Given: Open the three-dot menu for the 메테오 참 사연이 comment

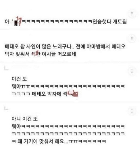Looking at the screenshot, I should coord(132,39).
